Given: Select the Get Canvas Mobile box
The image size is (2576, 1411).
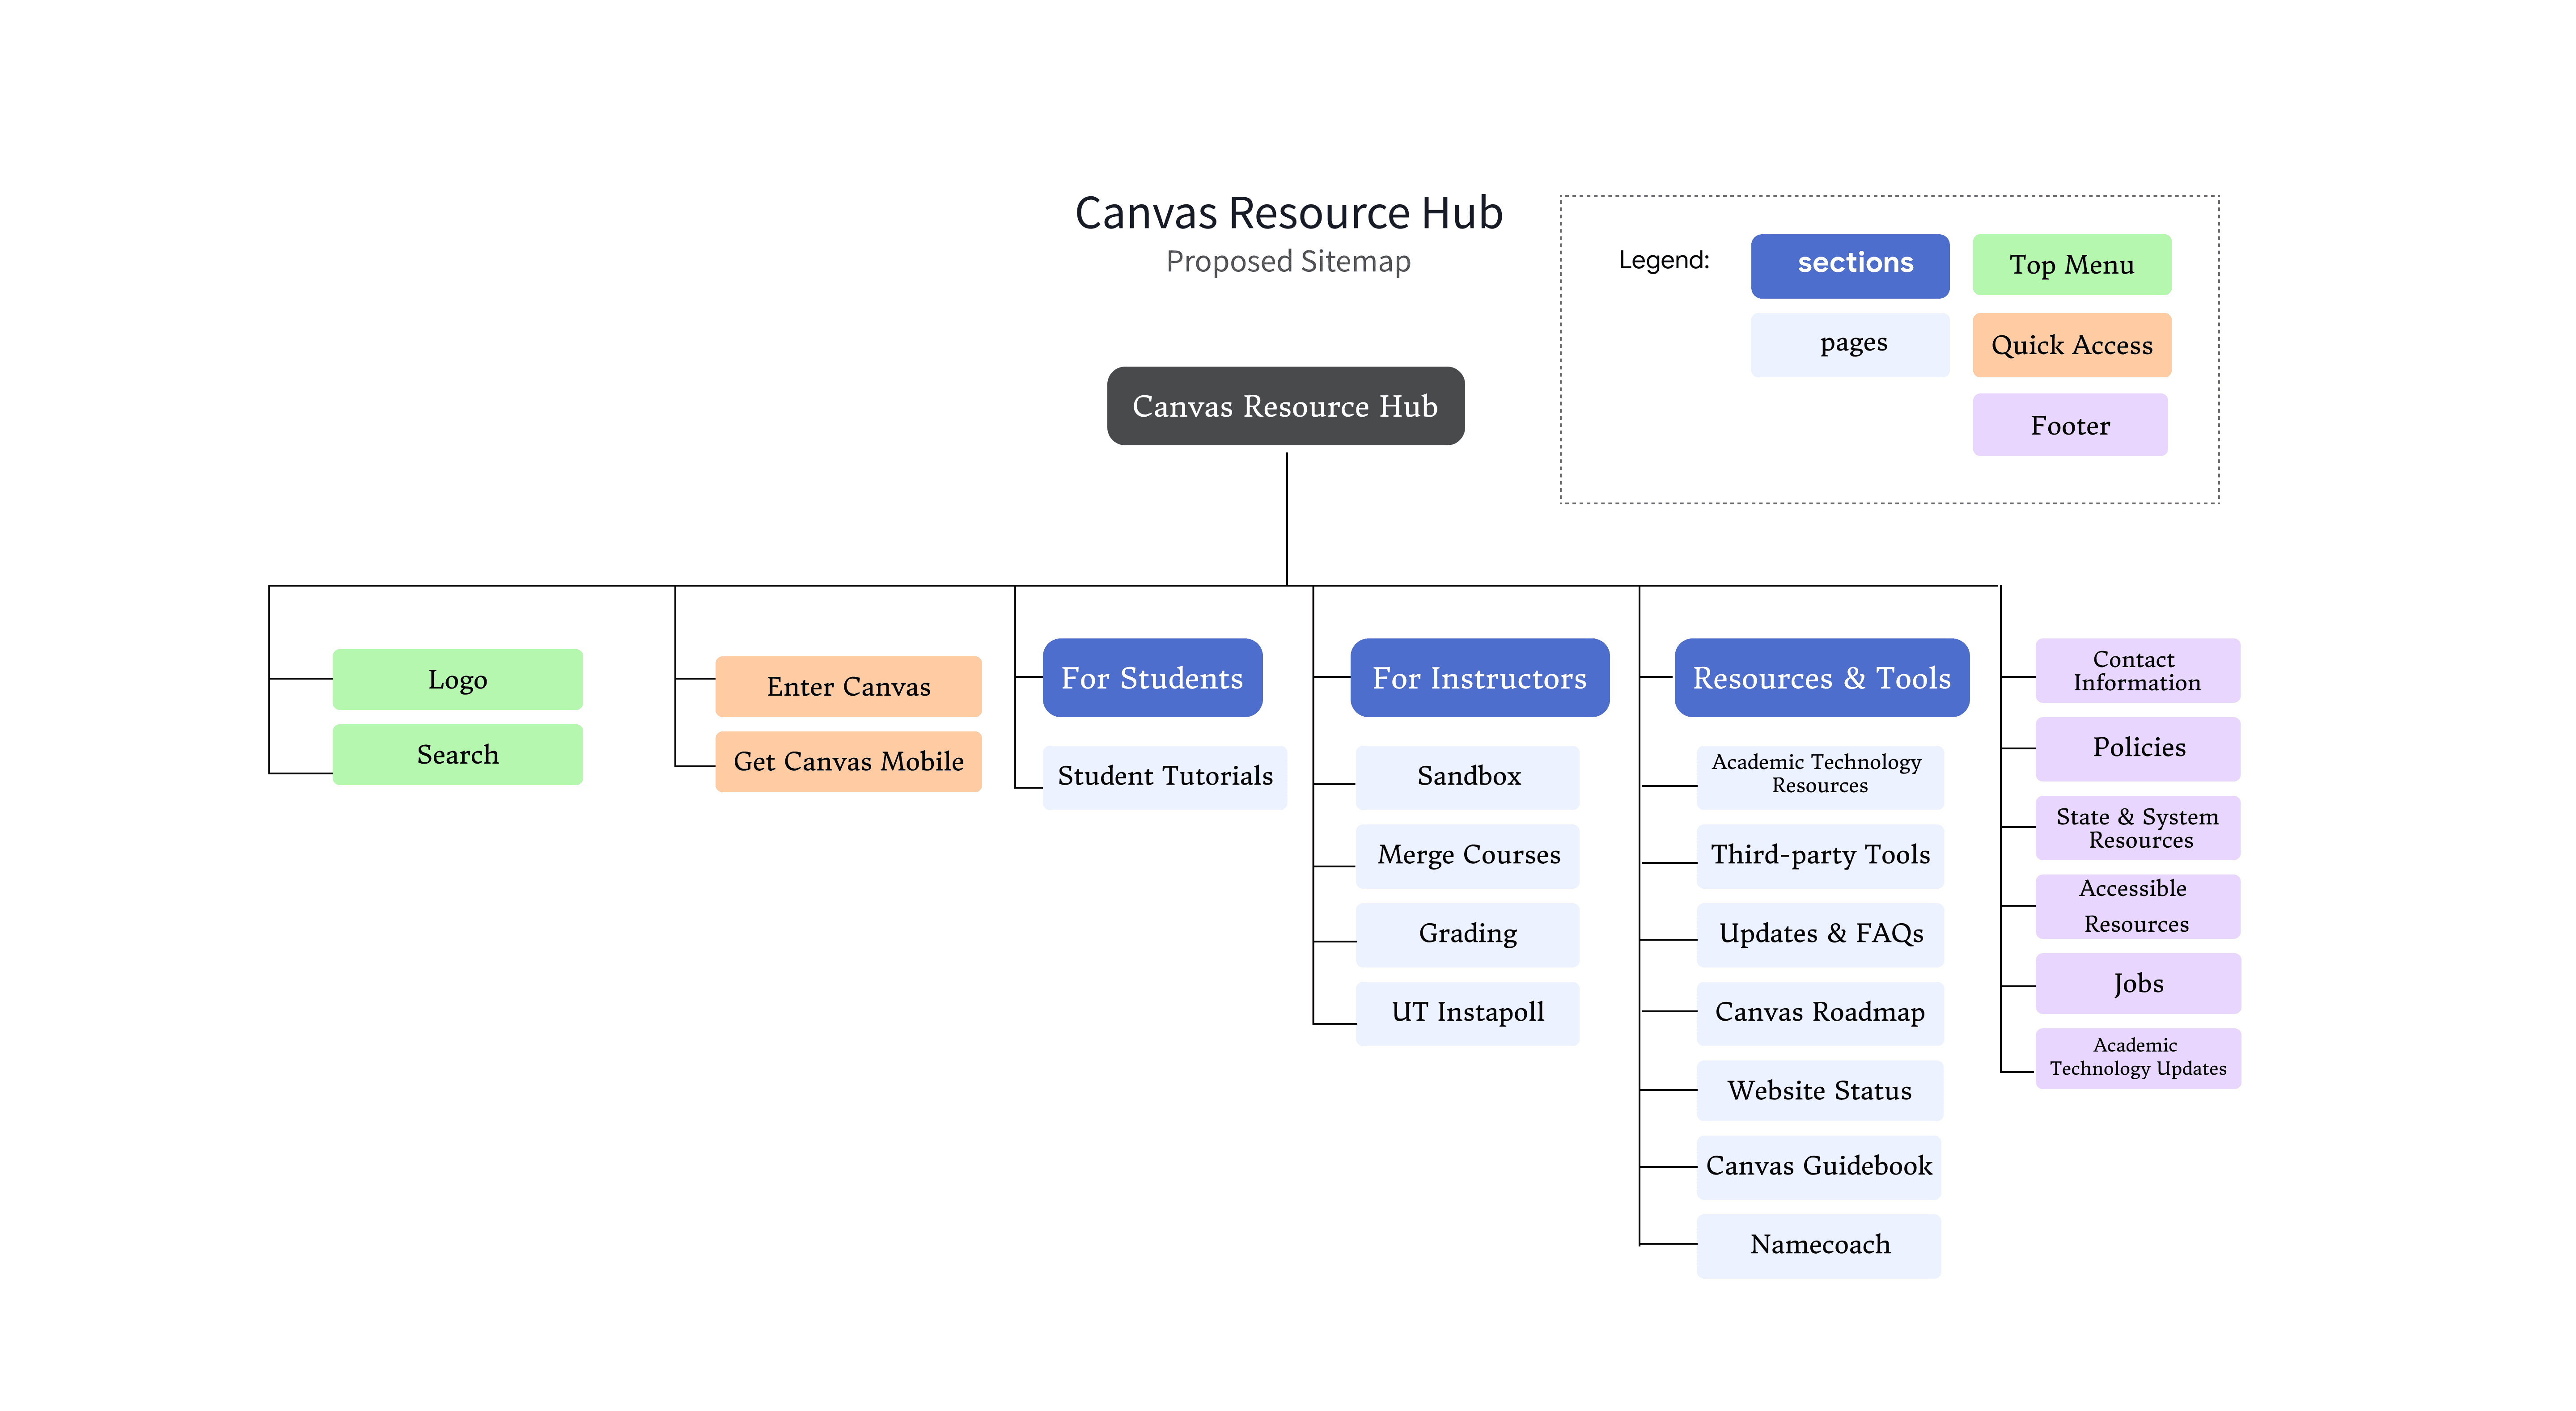Looking at the screenshot, I should [848, 762].
